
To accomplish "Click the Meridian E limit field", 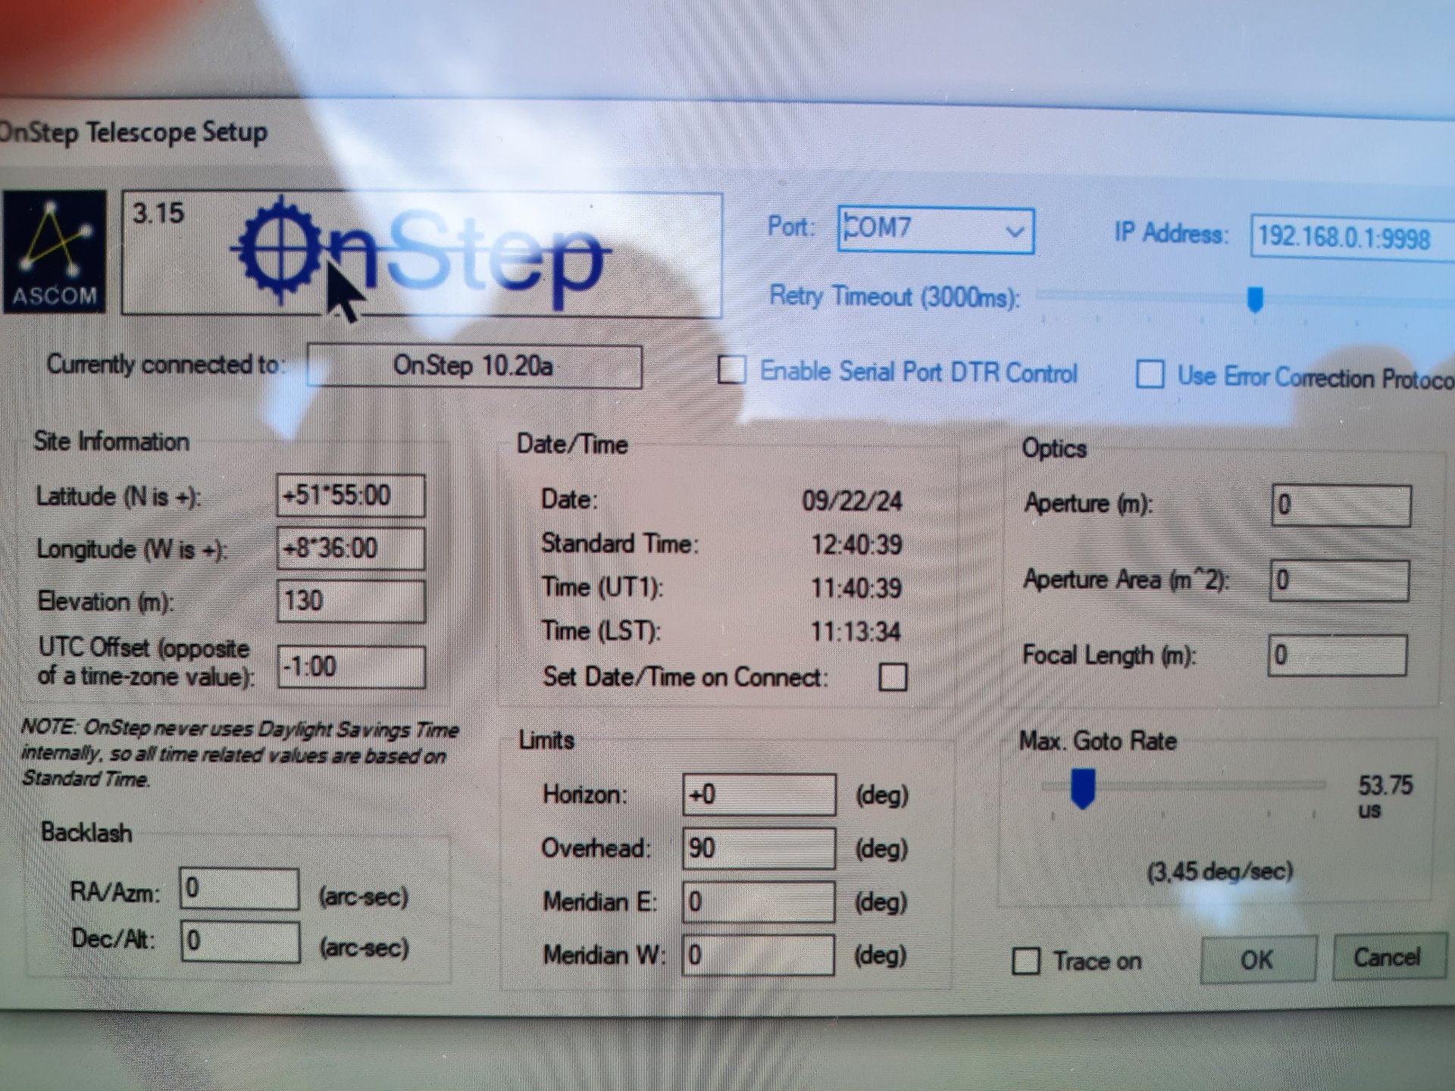I will click(x=759, y=902).
